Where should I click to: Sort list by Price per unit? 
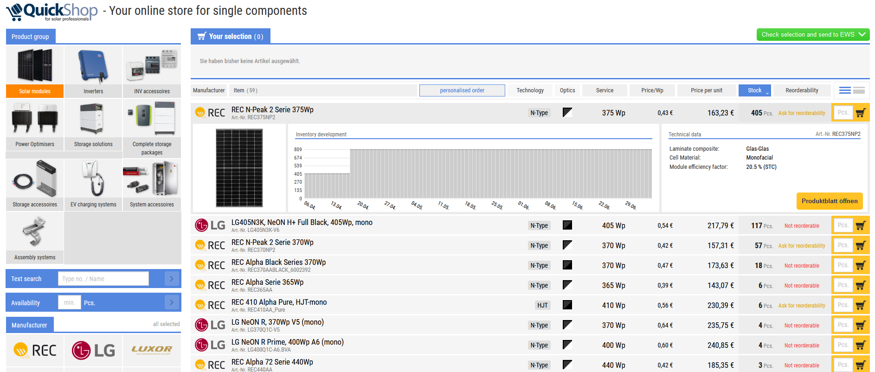click(x=706, y=90)
